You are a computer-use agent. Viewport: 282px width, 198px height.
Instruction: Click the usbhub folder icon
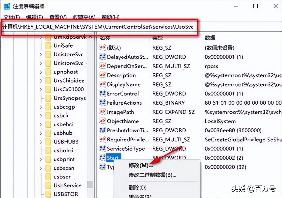[48, 133]
